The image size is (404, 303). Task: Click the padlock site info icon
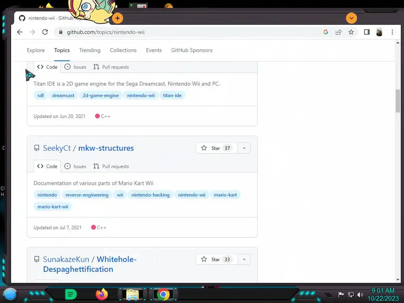(x=60, y=32)
